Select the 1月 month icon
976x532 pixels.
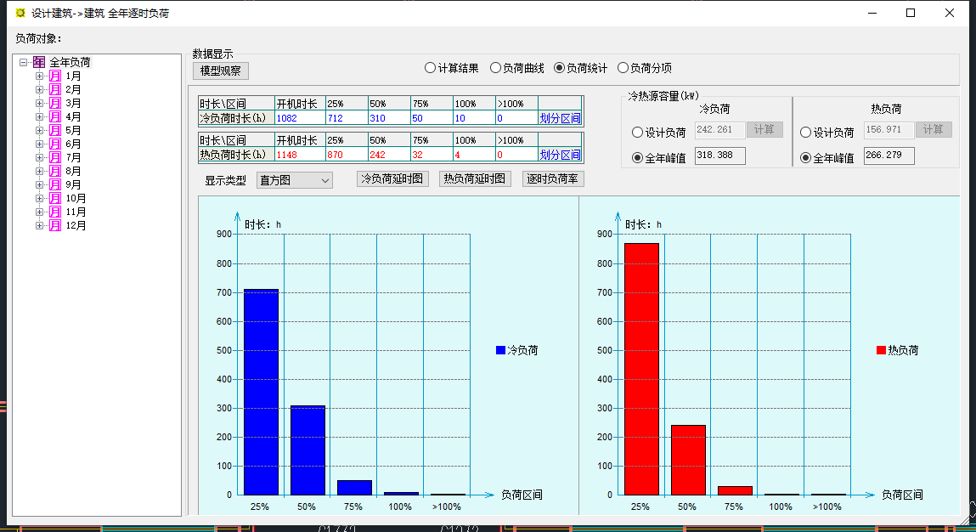click(x=54, y=76)
